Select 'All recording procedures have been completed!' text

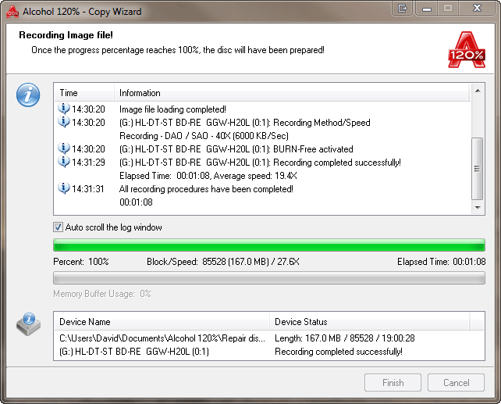[x=206, y=189]
